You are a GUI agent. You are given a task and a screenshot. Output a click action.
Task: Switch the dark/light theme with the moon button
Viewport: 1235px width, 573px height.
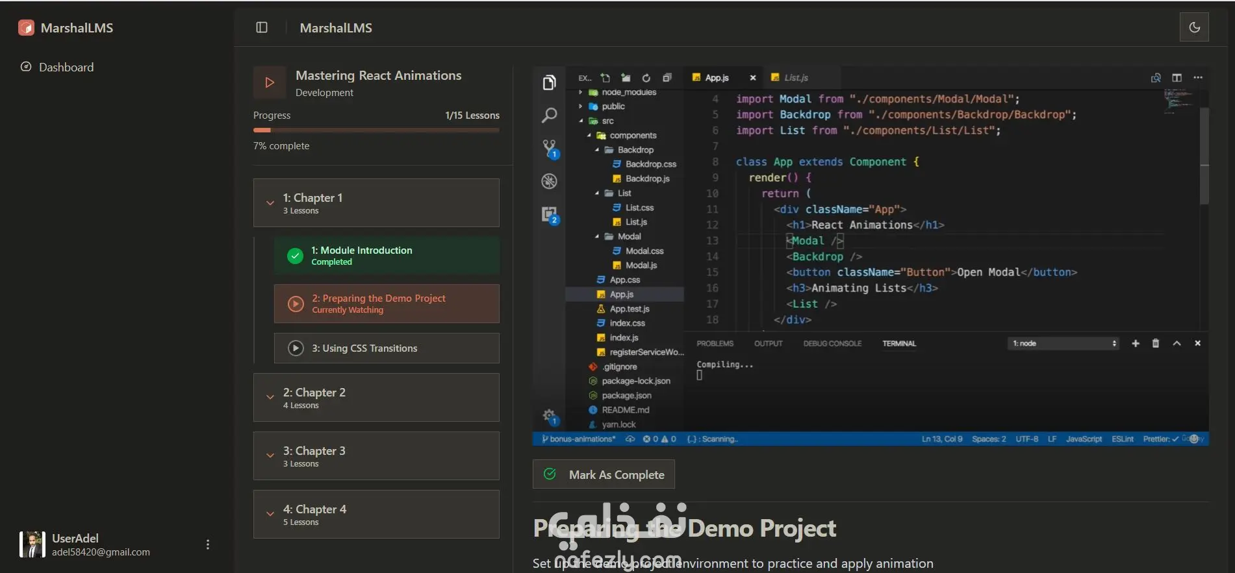click(1194, 27)
